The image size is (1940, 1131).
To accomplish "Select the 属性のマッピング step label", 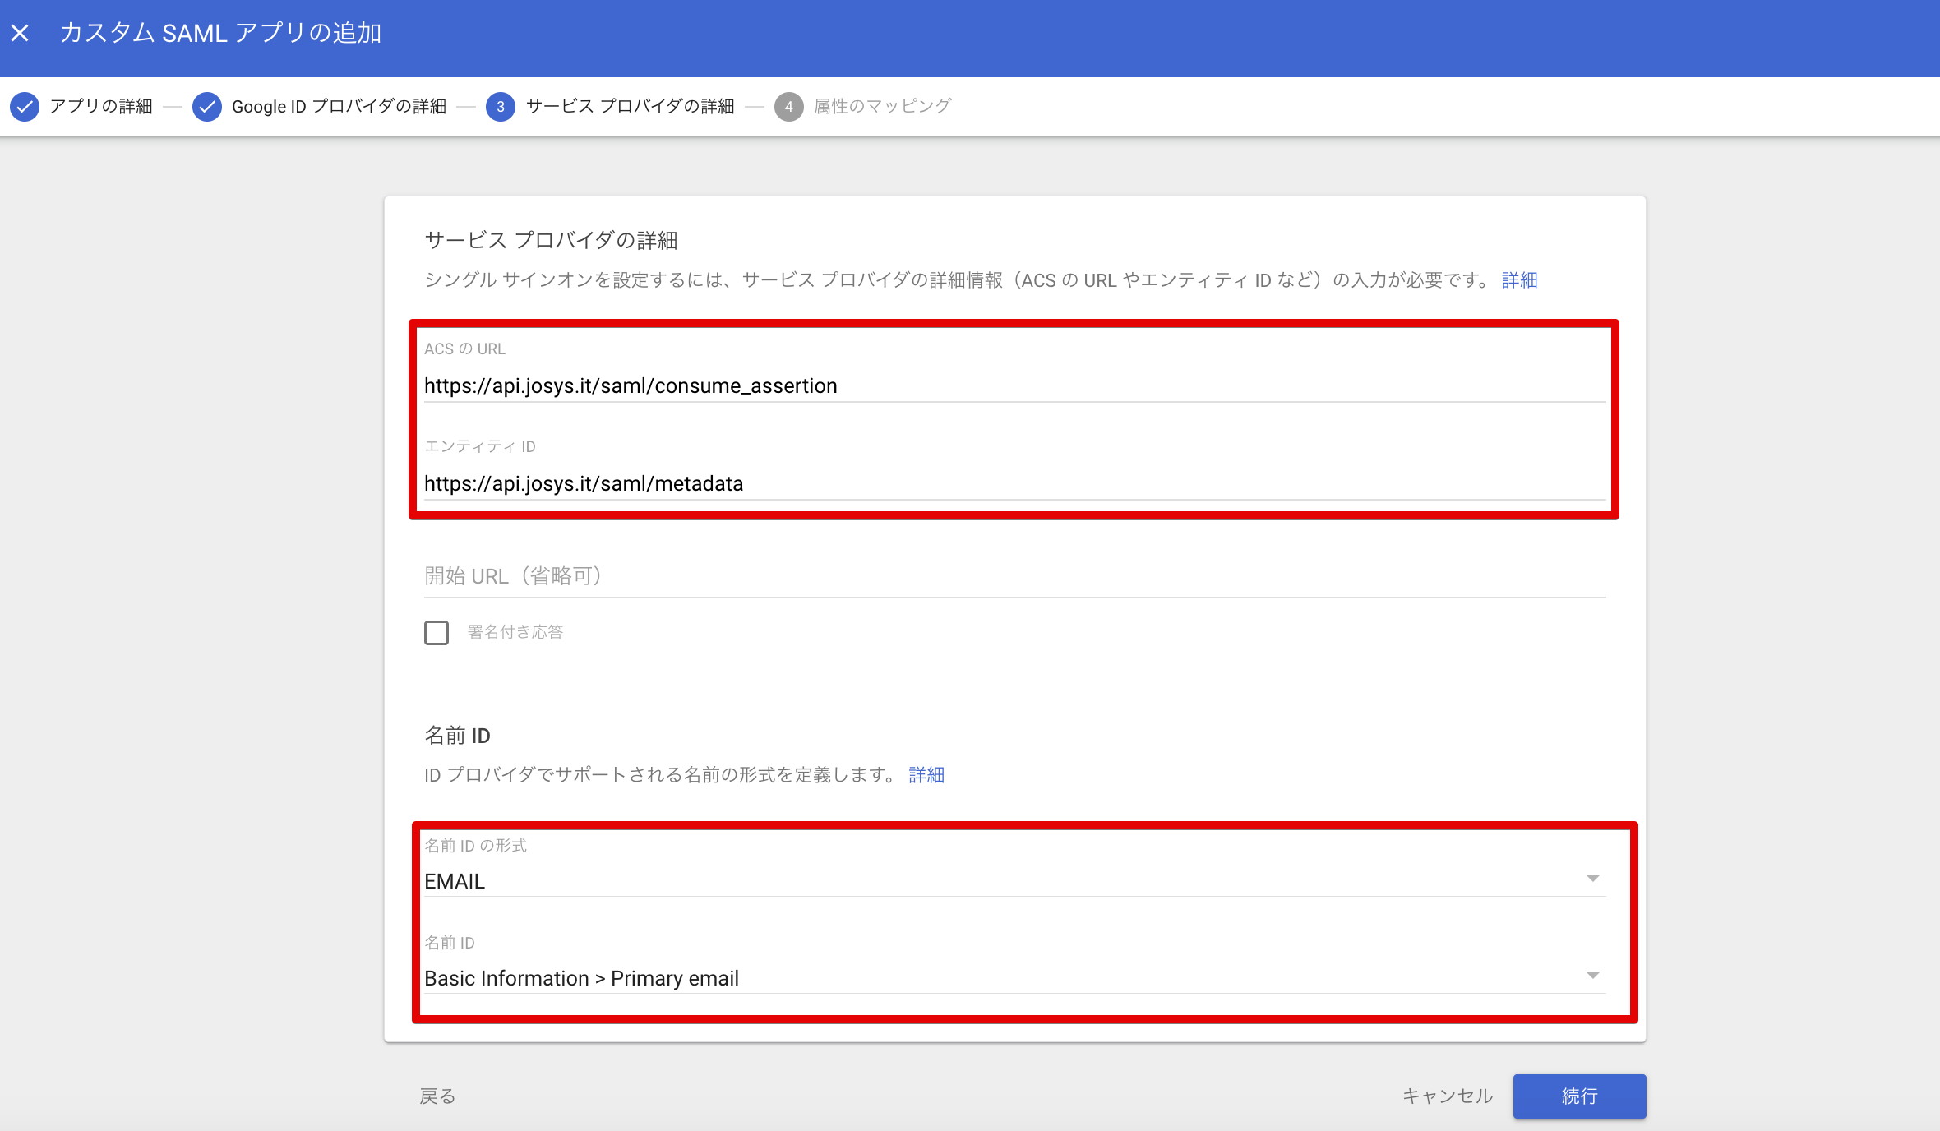I will click(x=882, y=107).
